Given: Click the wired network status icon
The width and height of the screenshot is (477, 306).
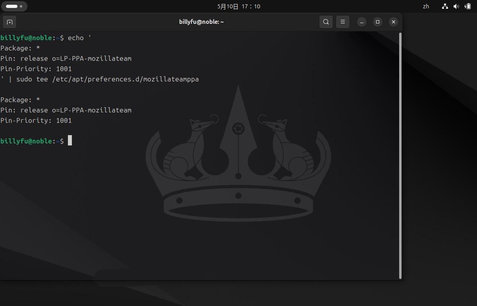Looking at the screenshot, I should click(x=445, y=6).
